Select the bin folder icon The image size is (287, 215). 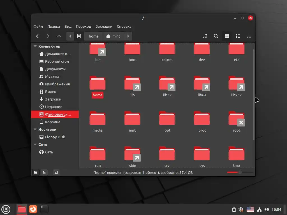tap(98, 49)
